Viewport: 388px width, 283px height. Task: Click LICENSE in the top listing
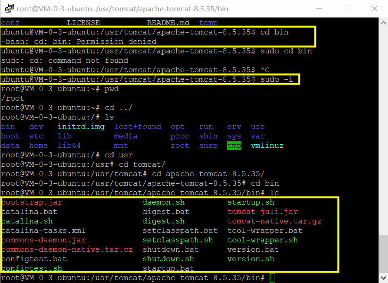point(83,23)
